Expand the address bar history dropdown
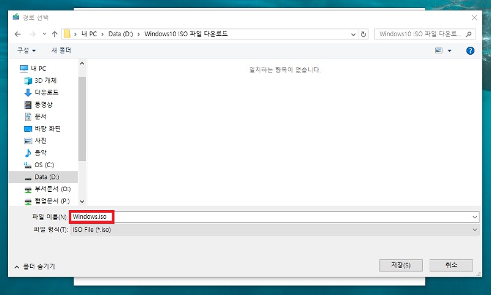491x295 pixels. (354, 34)
